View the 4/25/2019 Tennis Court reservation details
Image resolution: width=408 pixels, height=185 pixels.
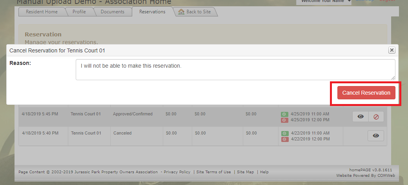point(361,117)
